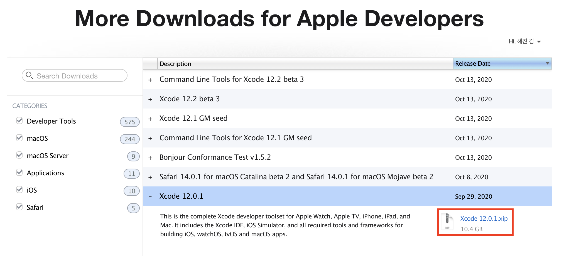This screenshot has width=569, height=256.
Task: Click the 9 count badge for macOS Server
Action: pos(133,156)
